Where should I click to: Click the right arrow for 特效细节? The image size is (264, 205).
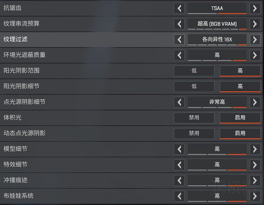click(255, 165)
